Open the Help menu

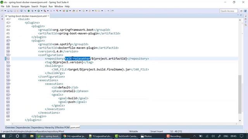point(67,7)
